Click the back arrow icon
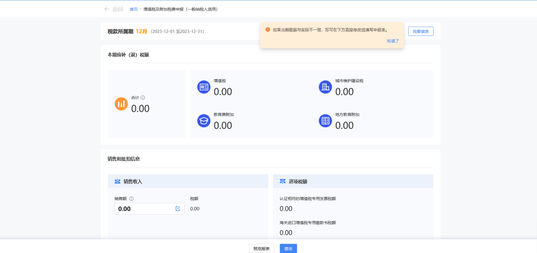 [x=106, y=9]
